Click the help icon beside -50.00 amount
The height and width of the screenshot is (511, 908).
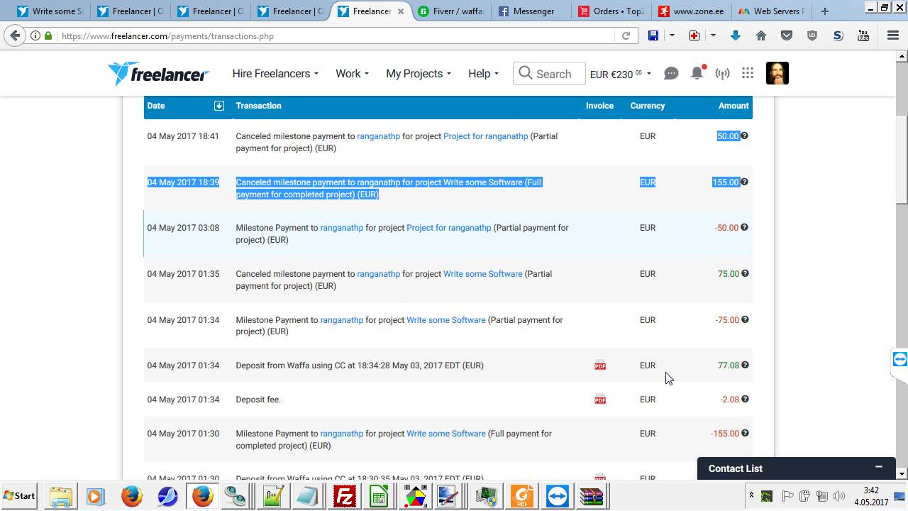tap(744, 228)
